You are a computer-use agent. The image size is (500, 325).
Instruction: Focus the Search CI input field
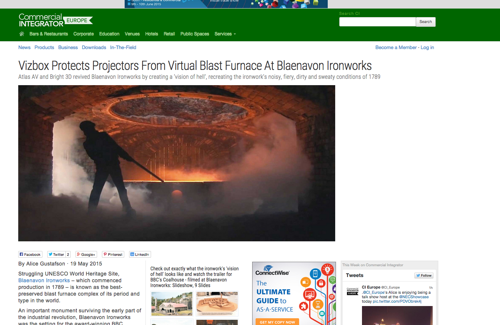click(x=377, y=22)
